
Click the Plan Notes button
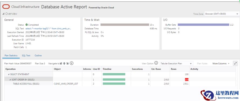tap(202, 63)
